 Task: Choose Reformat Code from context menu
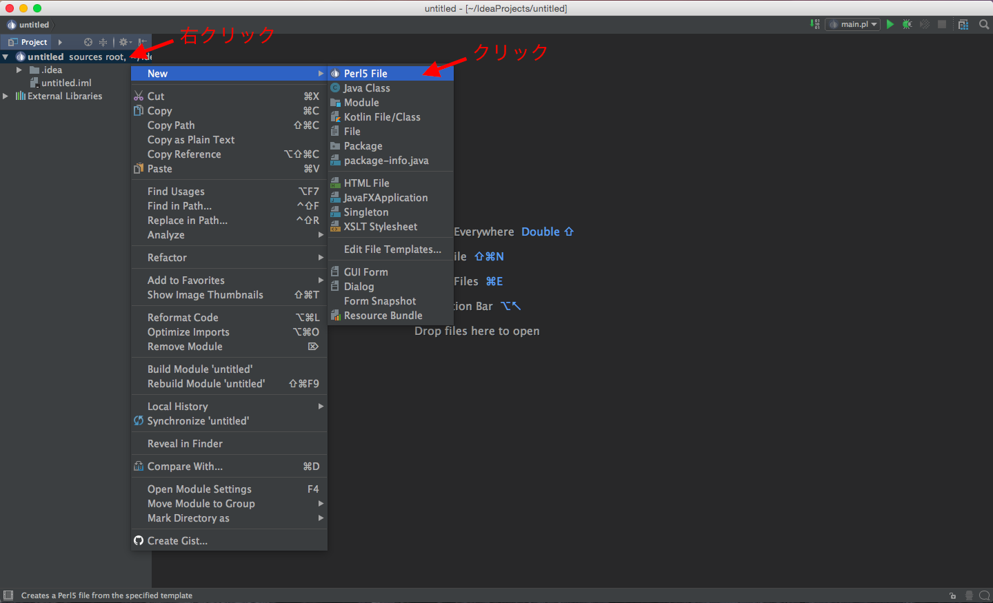click(229, 318)
